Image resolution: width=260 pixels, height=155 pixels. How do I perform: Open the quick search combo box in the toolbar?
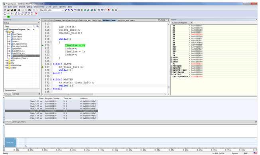51,10
